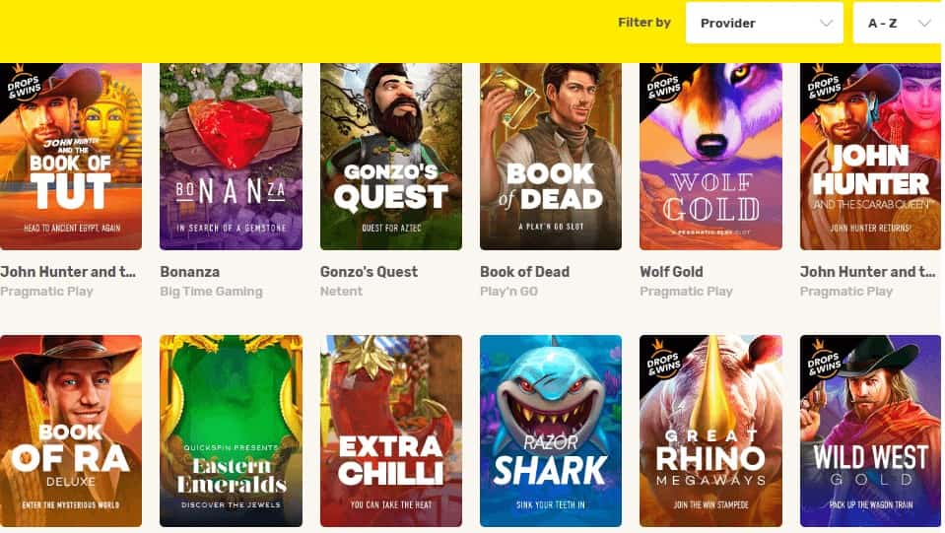Click Drops & Wins badge on Great Rhino

(x=663, y=357)
